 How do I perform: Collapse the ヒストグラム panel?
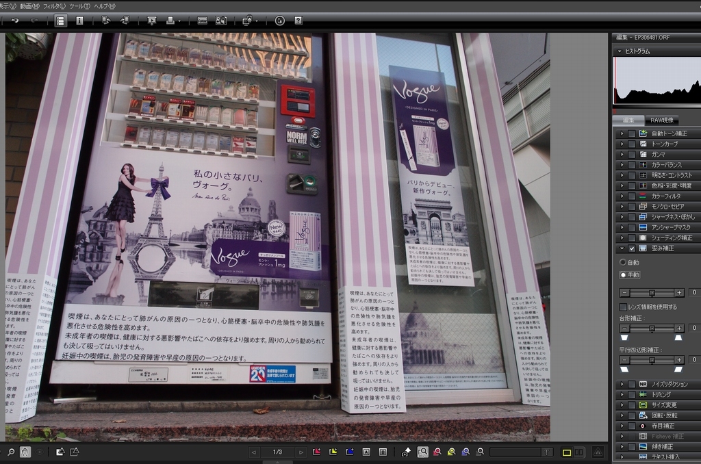click(620, 51)
